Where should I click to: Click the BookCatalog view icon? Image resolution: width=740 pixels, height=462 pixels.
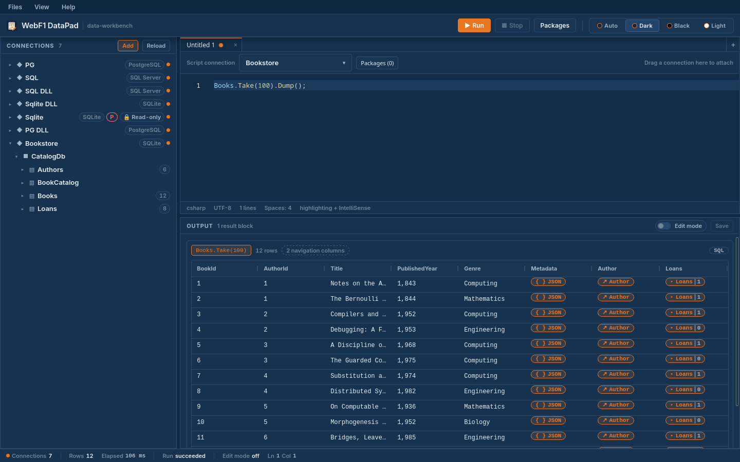32,183
